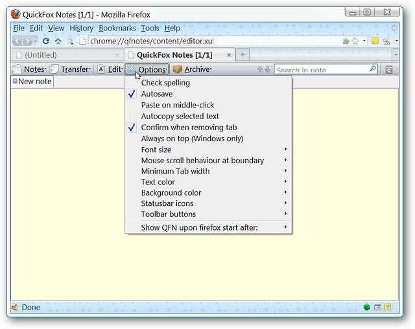
Task: Enable Paste on middle-click
Action: [209, 105]
